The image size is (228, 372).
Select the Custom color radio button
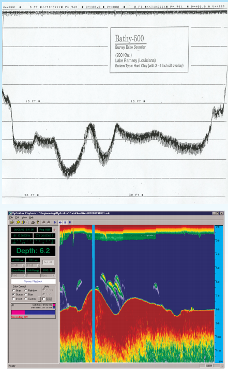coord(26,299)
